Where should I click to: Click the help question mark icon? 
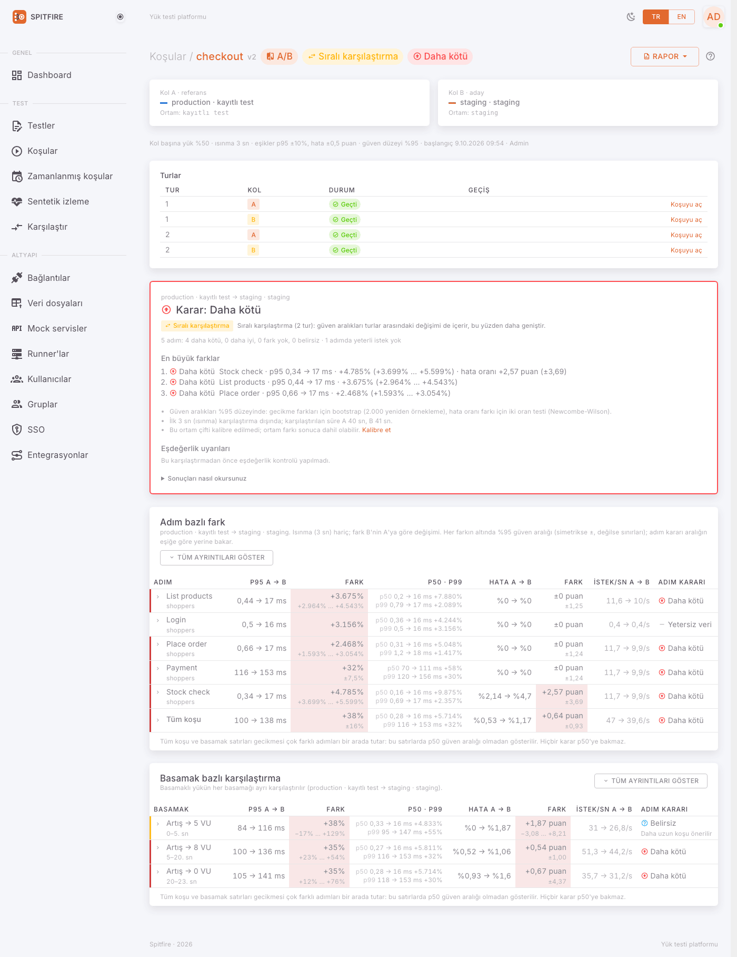tap(711, 56)
